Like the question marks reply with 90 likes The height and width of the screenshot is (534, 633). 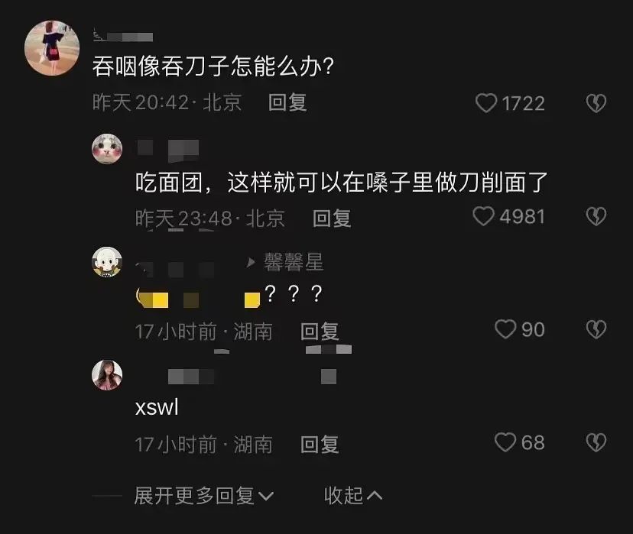[x=505, y=329]
